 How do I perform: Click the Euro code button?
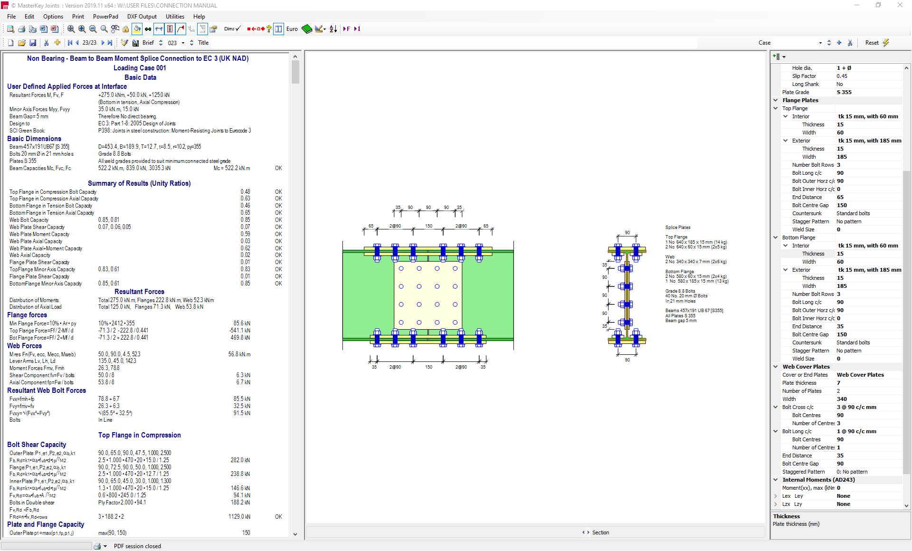292,29
